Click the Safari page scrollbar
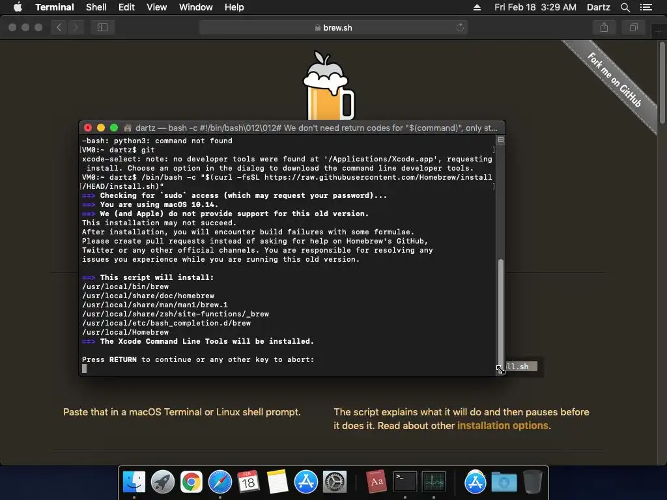This screenshot has width=667, height=500. pos(662,81)
